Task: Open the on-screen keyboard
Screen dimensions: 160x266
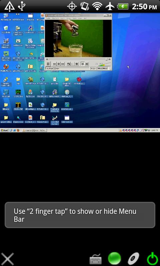Action: click(x=96, y=259)
